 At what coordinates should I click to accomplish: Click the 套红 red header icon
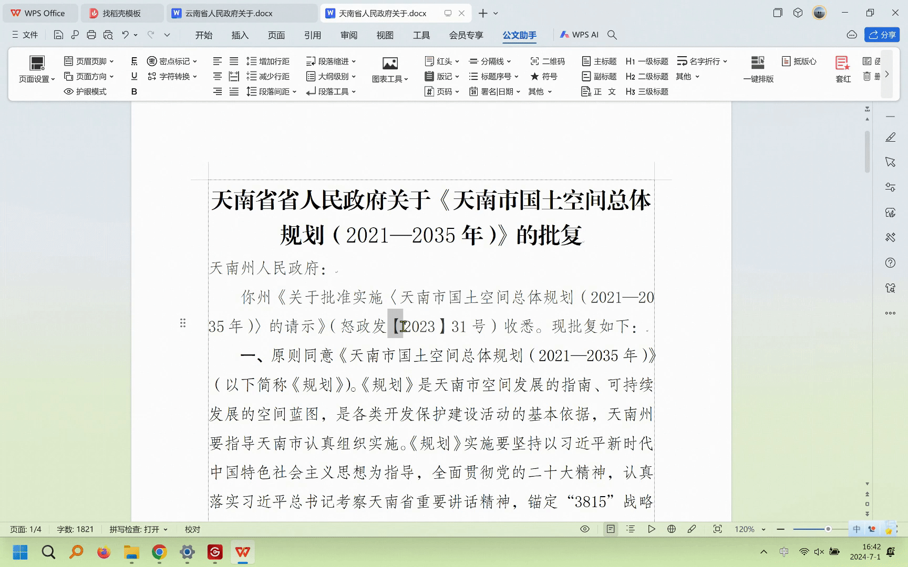click(x=842, y=64)
